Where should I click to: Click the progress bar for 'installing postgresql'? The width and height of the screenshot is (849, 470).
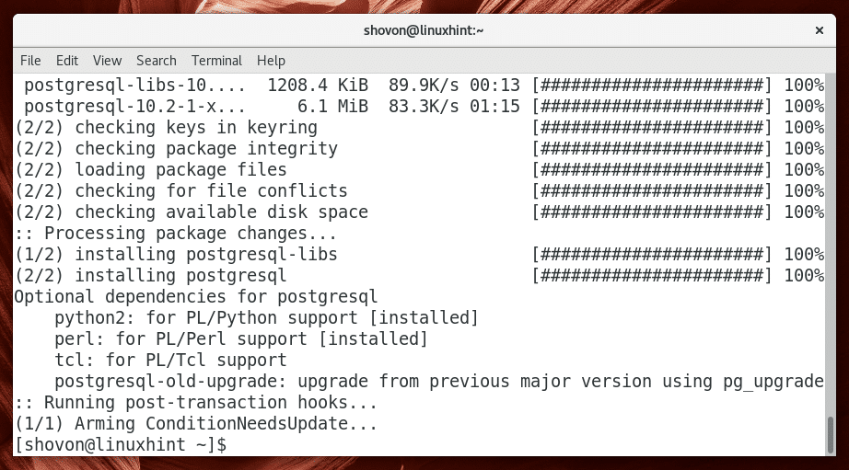tap(652, 276)
